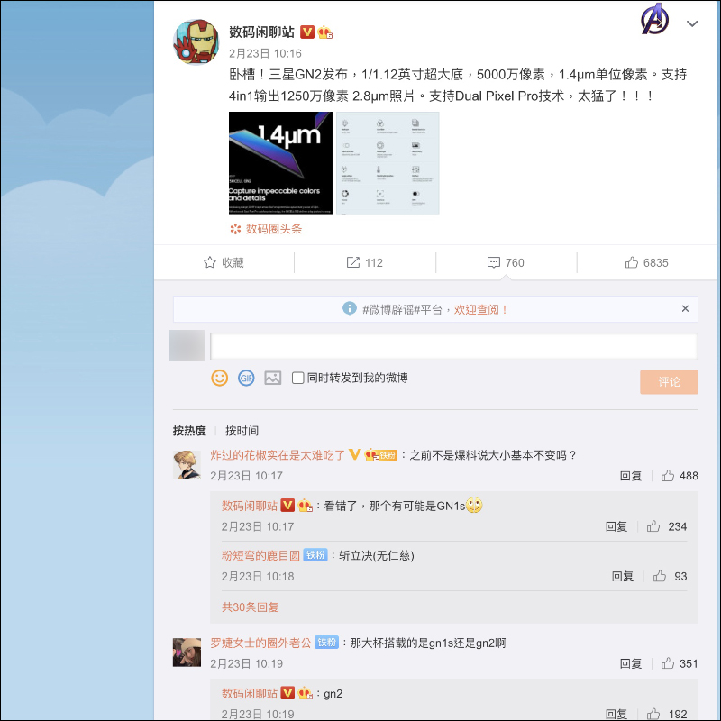Open the 1.4μm sensor image thumbnail
This screenshot has width=721, height=721.
(x=280, y=163)
